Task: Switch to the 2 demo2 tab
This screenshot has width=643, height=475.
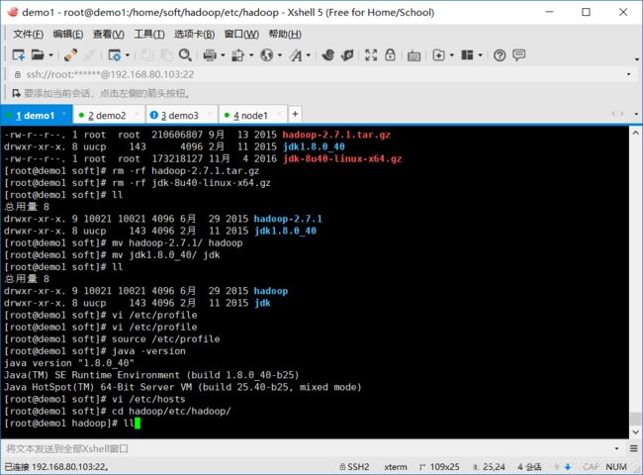Action: [x=107, y=115]
